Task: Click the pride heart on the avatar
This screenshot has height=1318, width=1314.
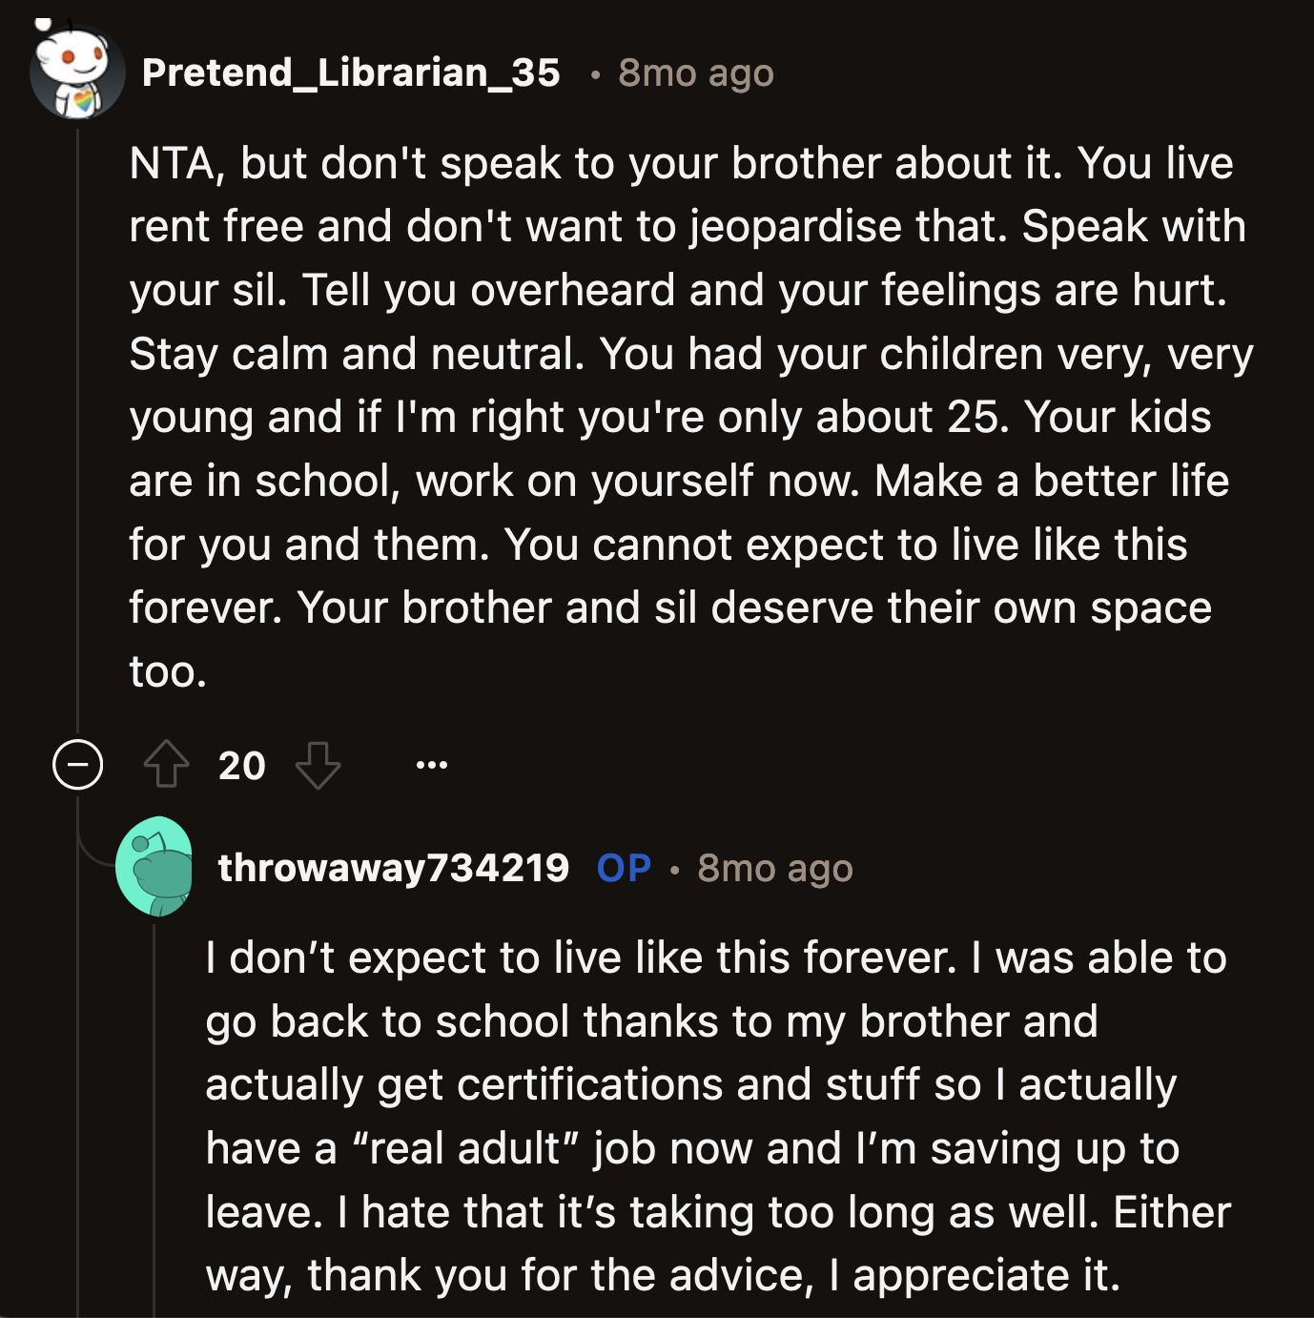Action: [x=84, y=98]
